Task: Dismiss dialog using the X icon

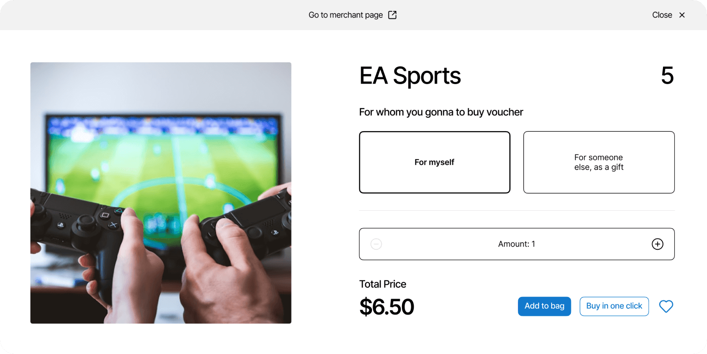Action: coord(682,15)
